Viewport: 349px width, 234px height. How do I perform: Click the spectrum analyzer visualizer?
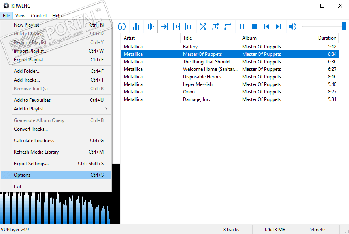(x=60, y=208)
